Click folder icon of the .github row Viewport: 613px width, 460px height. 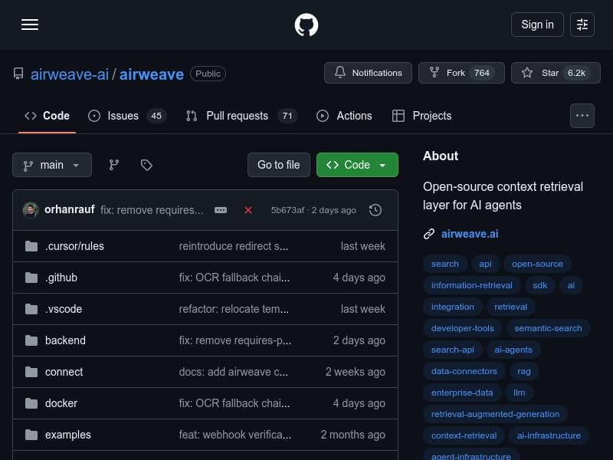coord(31,278)
